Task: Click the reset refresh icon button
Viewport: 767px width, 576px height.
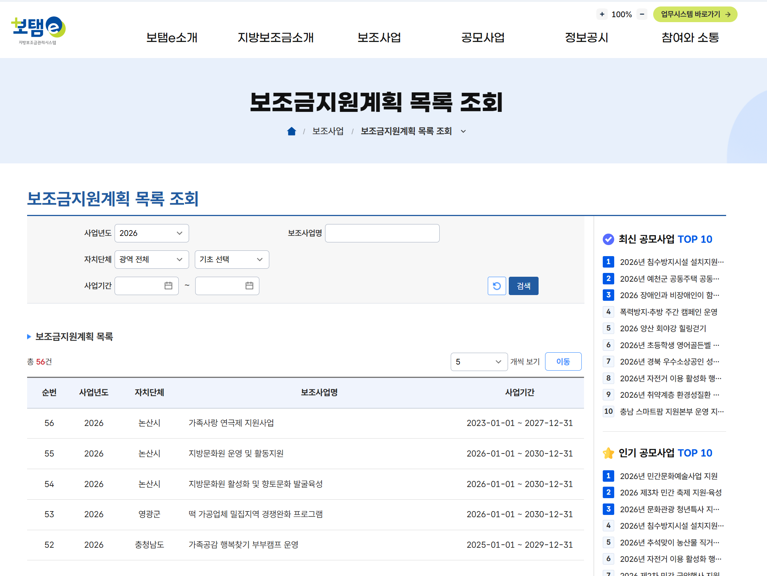Action: coord(497,286)
